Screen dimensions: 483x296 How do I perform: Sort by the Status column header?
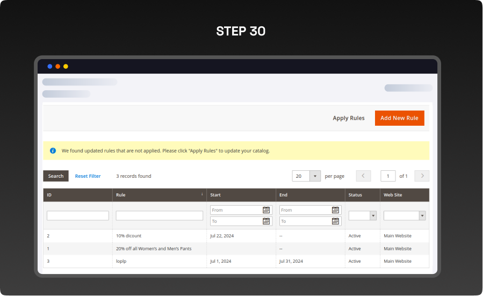(355, 195)
